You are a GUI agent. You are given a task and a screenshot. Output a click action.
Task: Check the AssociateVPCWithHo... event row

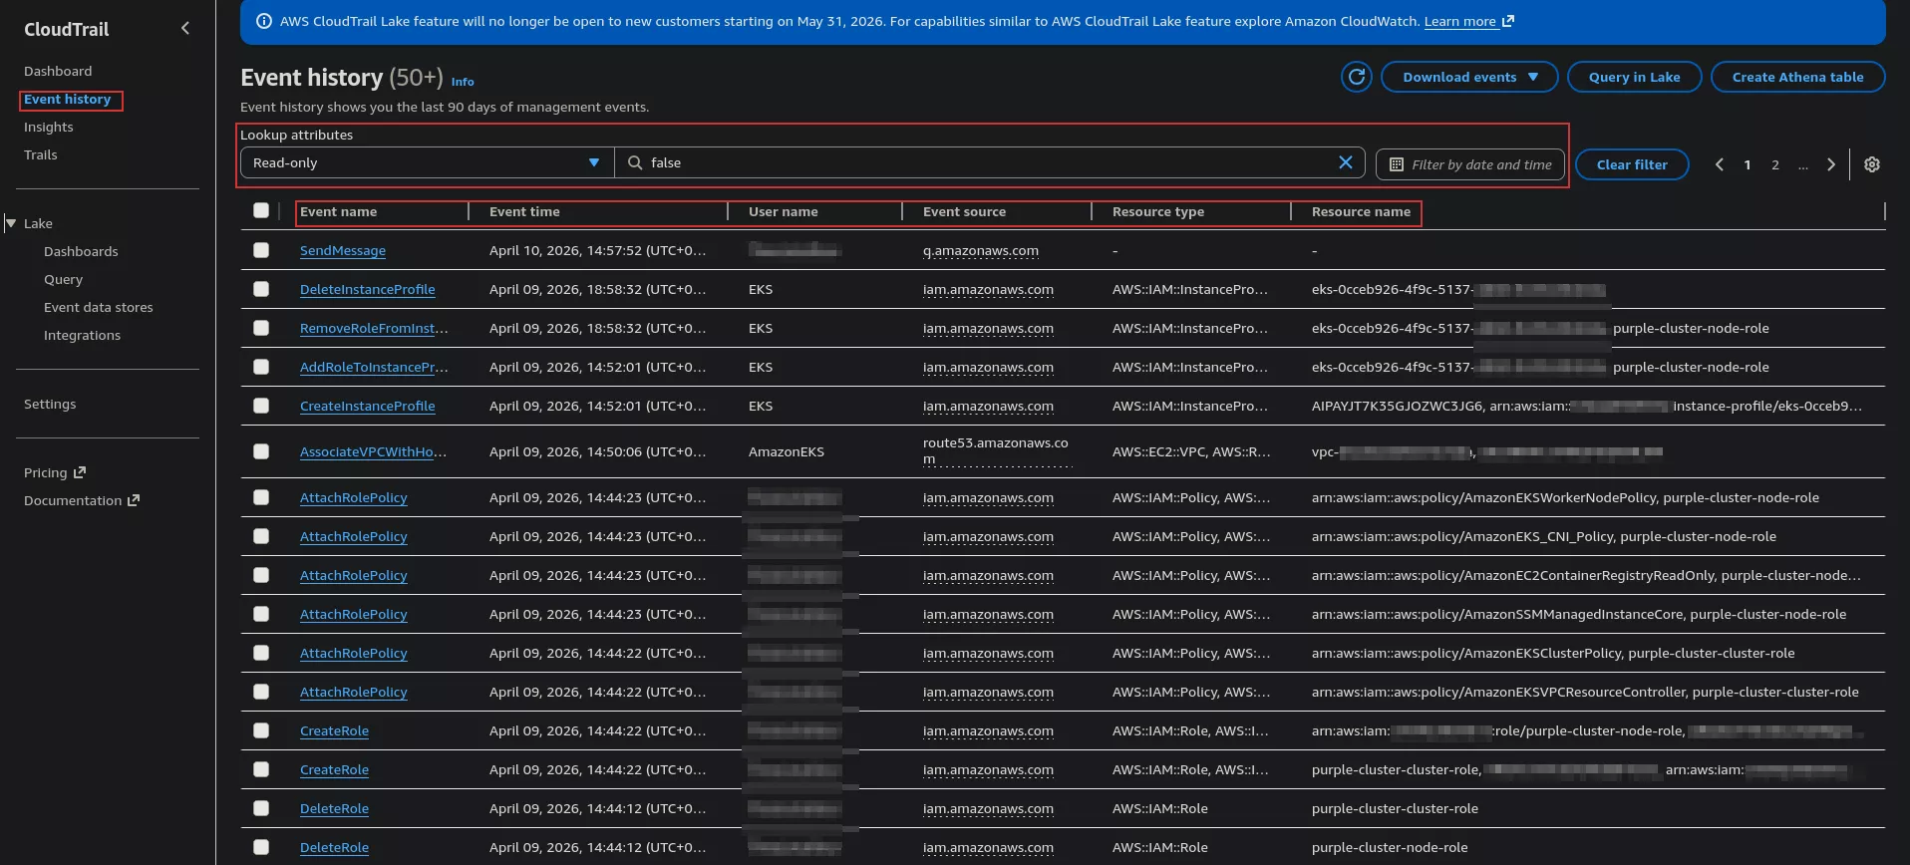click(x=261, y=451)
